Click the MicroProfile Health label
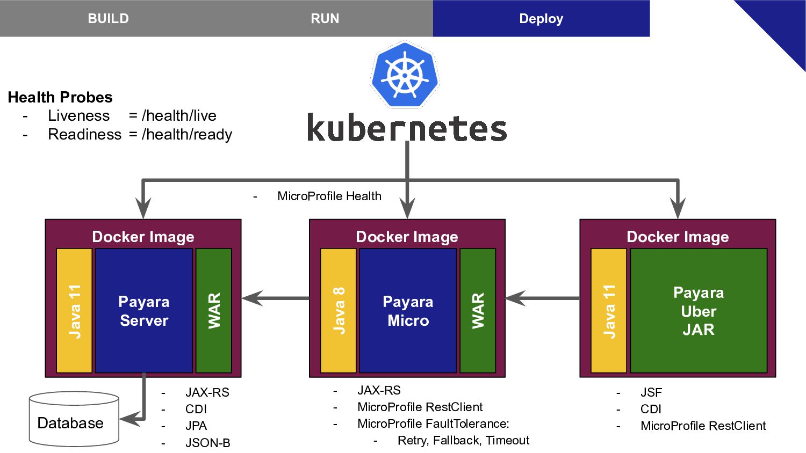Screen dimensions: 806x453 [x=329, y=196]
